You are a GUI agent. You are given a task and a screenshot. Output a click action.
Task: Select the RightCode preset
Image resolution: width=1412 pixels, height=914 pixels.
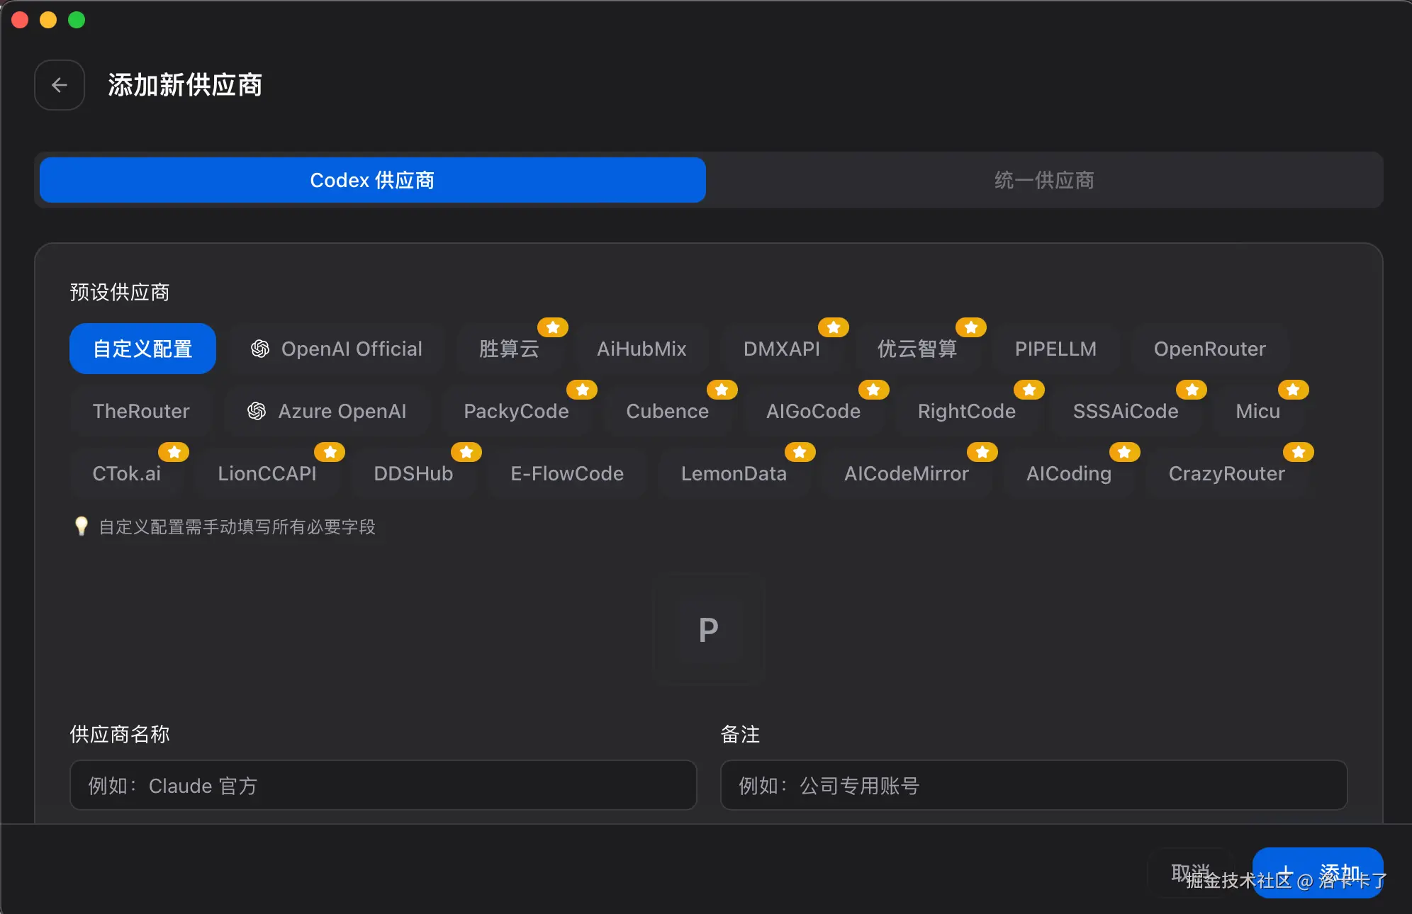[x=966, y=411]
